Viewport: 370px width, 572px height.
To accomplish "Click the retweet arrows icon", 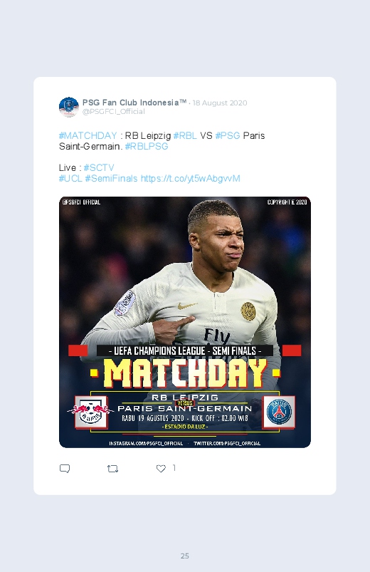I will (112, 469).
